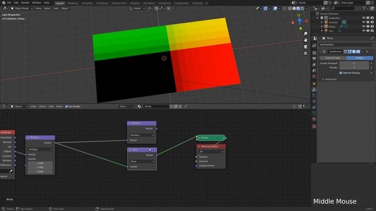Toggle the camera view icon

pos(305,47)
